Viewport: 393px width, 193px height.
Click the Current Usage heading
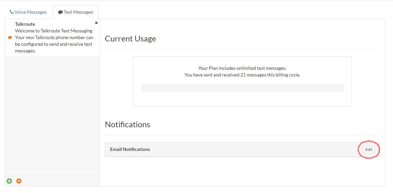pyautogui.click(x=131, y=39)
